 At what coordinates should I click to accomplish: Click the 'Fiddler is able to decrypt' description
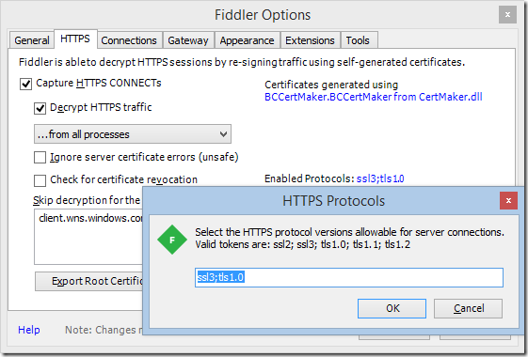[x=242, y=62]
